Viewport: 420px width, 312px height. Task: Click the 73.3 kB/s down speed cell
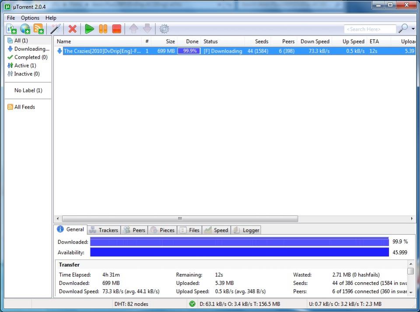(319, 51)
